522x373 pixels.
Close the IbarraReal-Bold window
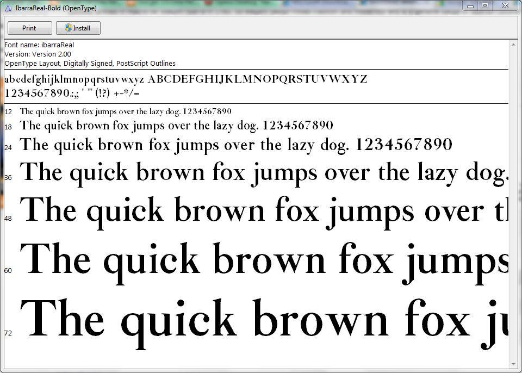point(505,5)
